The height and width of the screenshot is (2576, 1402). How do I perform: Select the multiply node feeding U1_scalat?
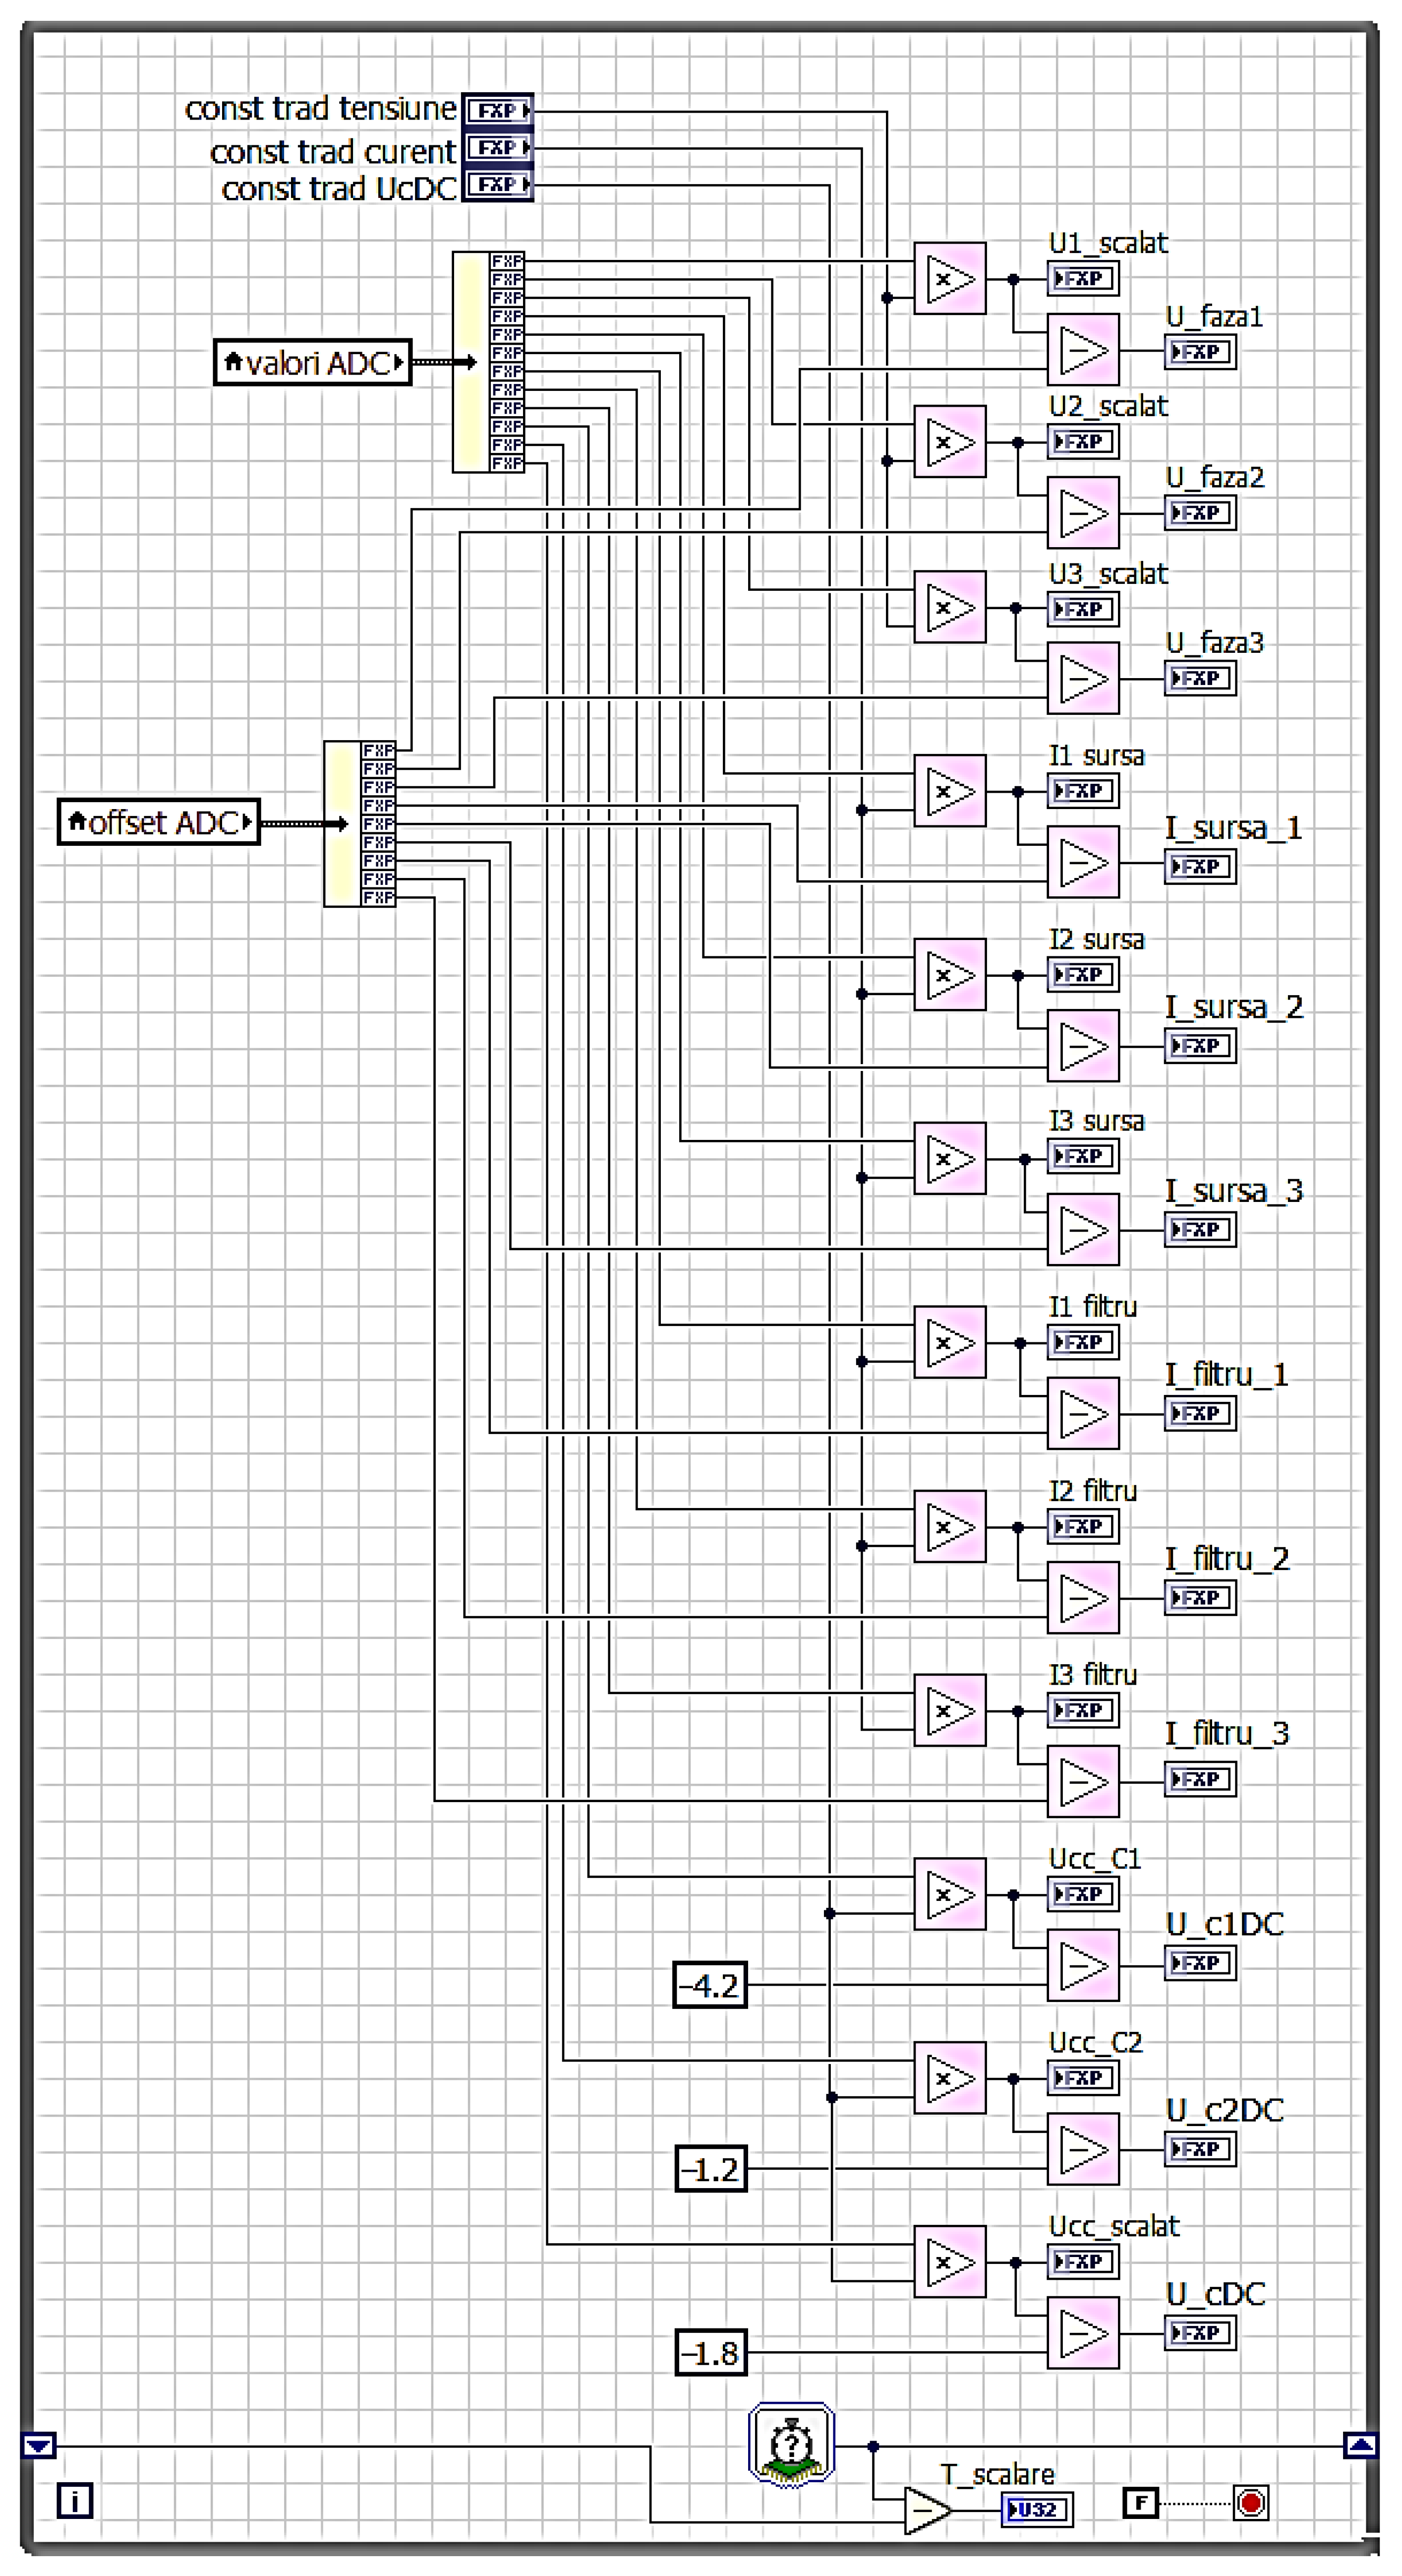pos(949,279)
